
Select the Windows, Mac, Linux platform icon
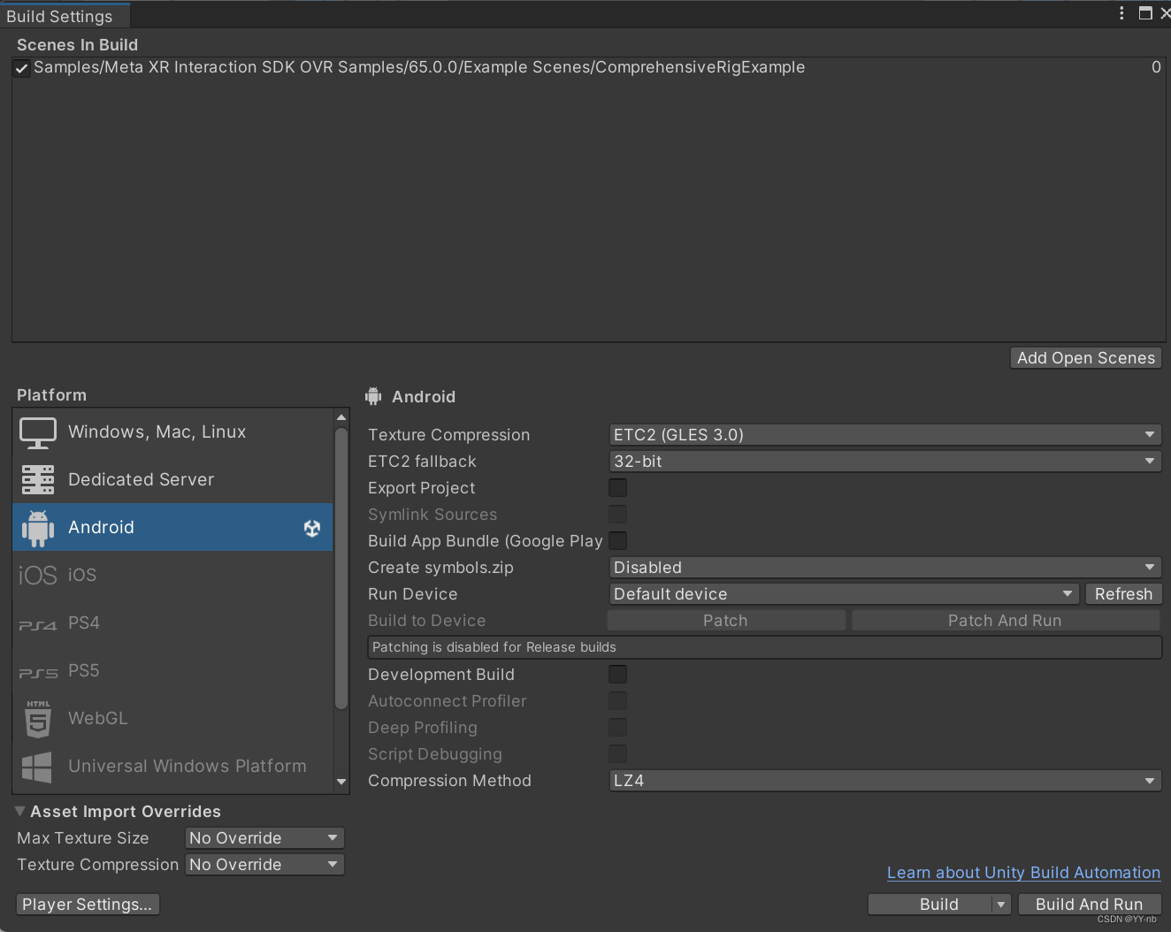37,432
